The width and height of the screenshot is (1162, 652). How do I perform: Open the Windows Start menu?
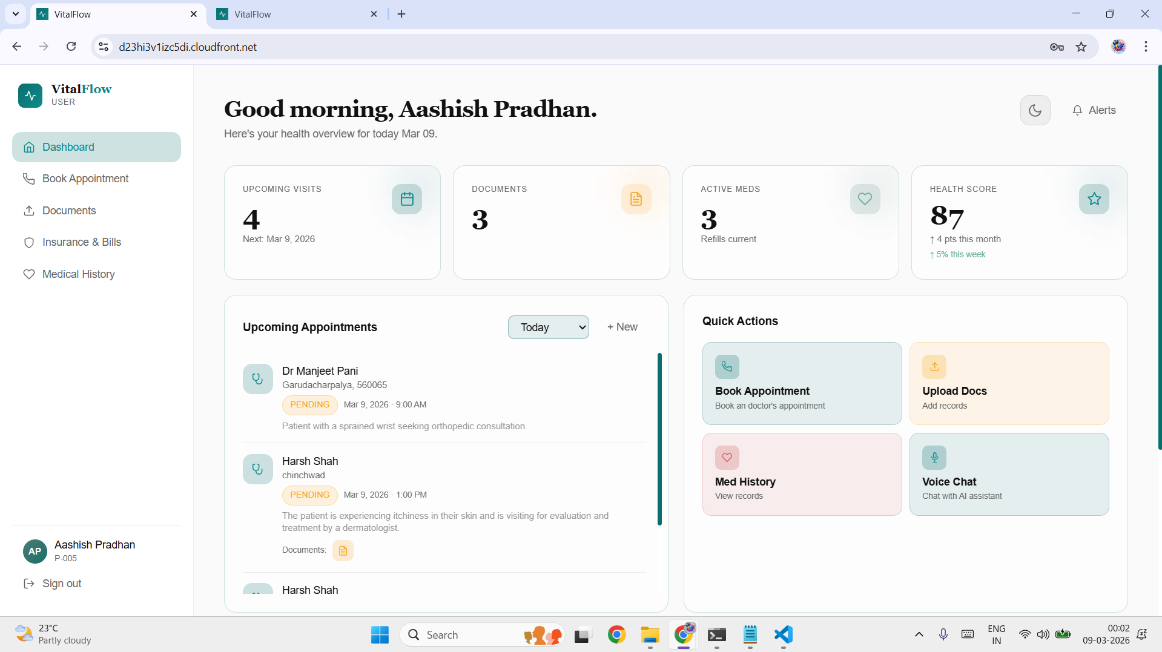380,634
